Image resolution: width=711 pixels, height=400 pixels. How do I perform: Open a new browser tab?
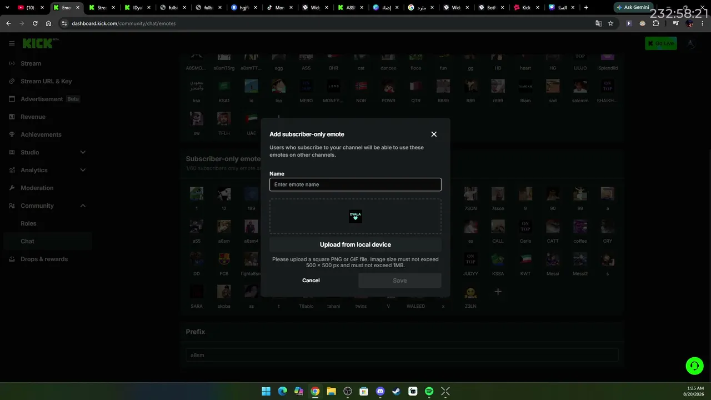(x=586, y=8)
